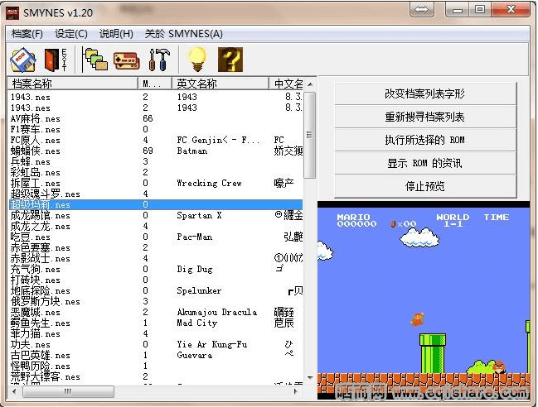This screenshot has width=538, height=407.
Task: Select 拆屋工.nes in the file list
Action: pyautogui.click(x=36, y=183)
